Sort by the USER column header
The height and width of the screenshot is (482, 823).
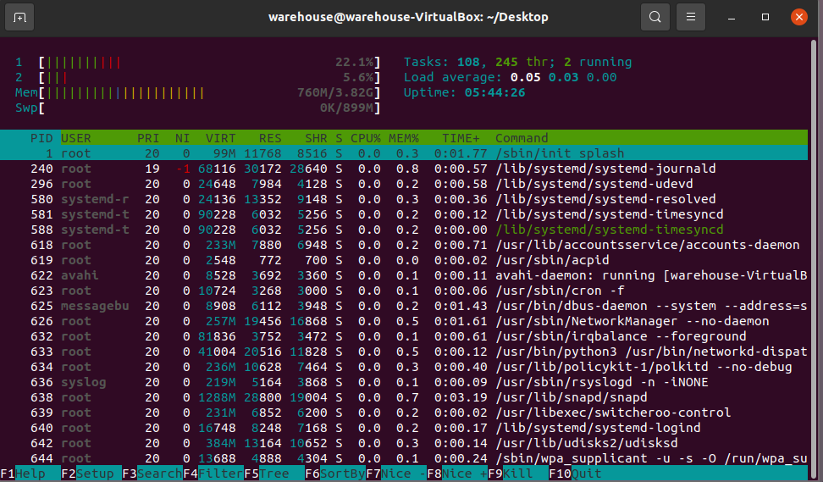[76, 138]
